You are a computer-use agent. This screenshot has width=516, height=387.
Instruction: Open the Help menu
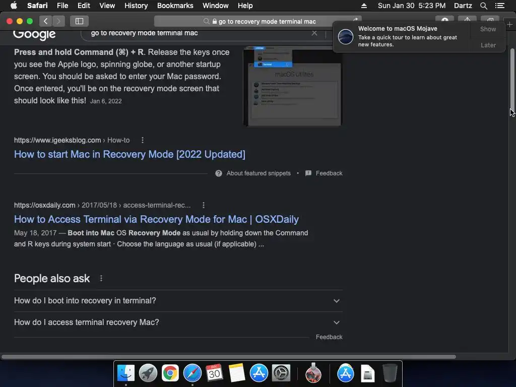pyautogui.click(x=245, y=6)
